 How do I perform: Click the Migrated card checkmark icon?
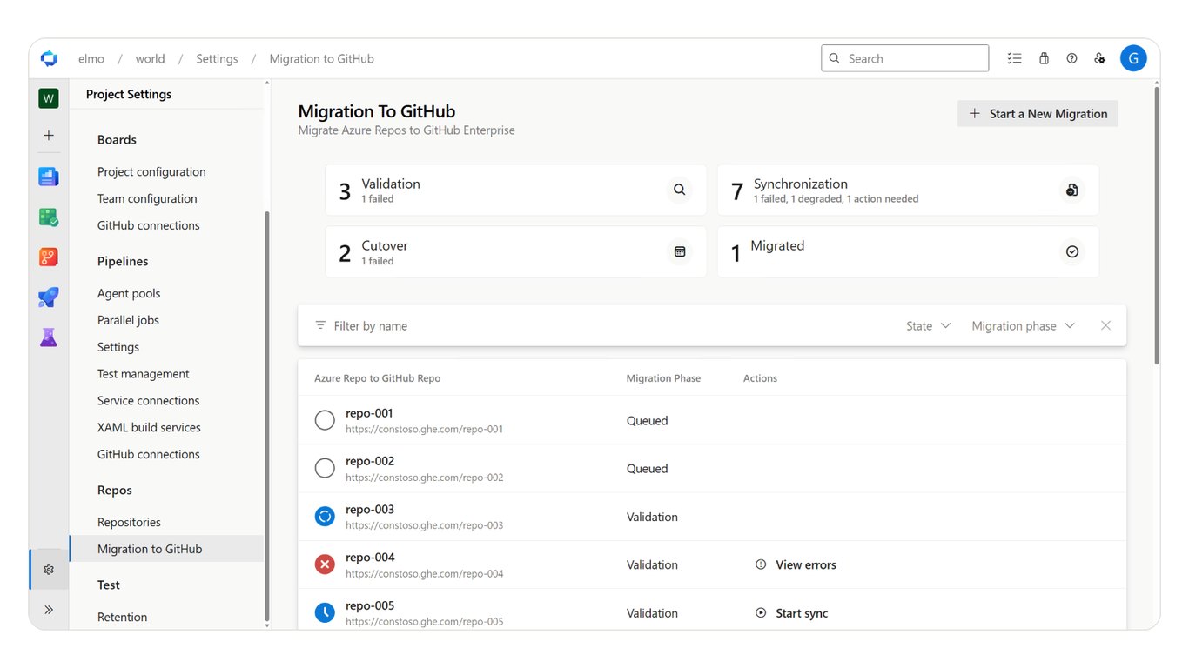[x=1072, y=251]
